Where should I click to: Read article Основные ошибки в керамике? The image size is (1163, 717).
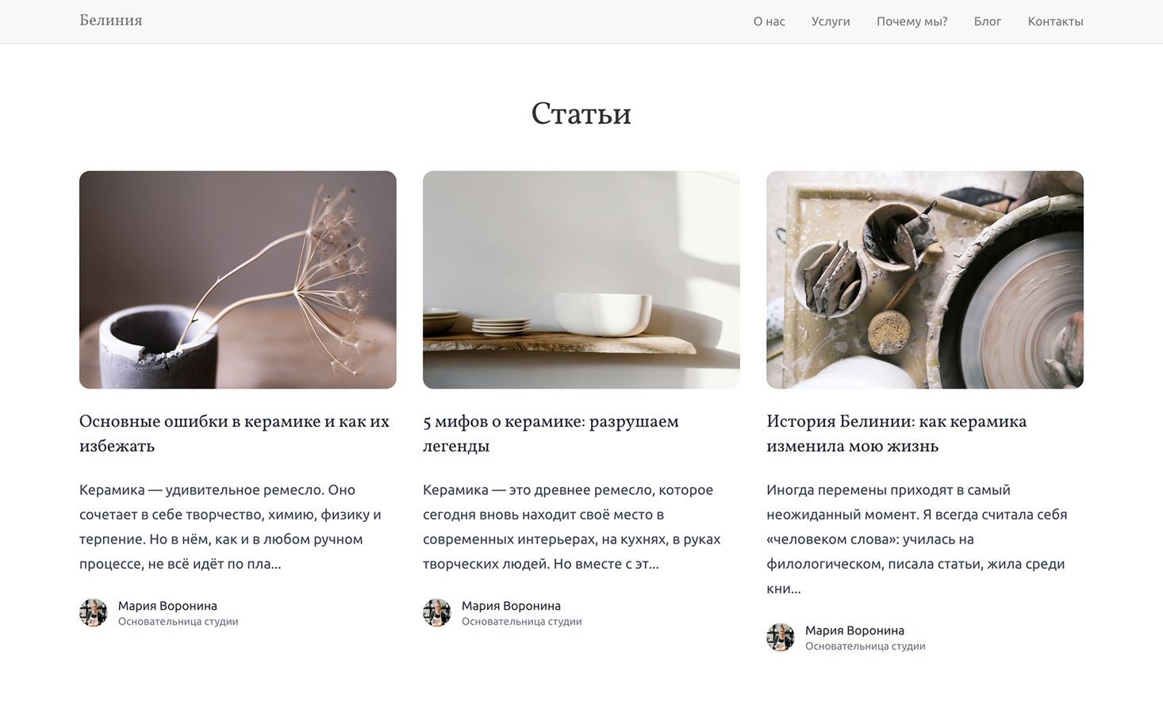[235, 433]
